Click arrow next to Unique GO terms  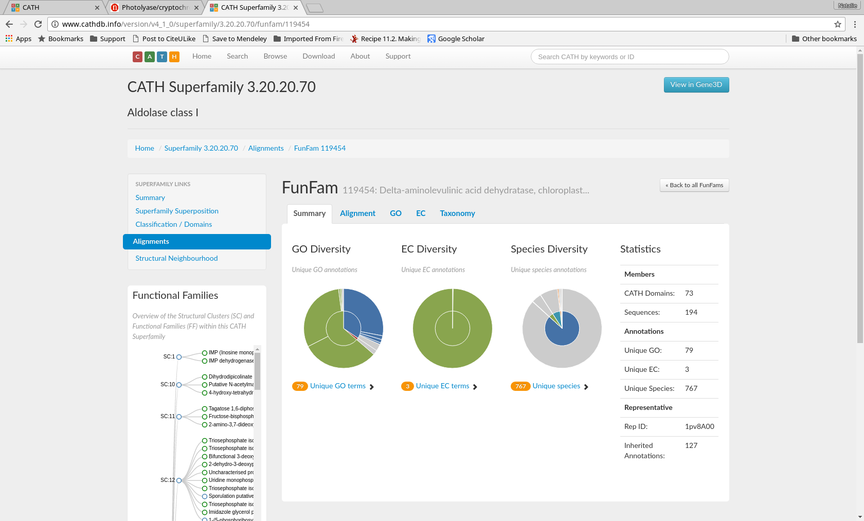pyautogui.click(x=372, y=387)
